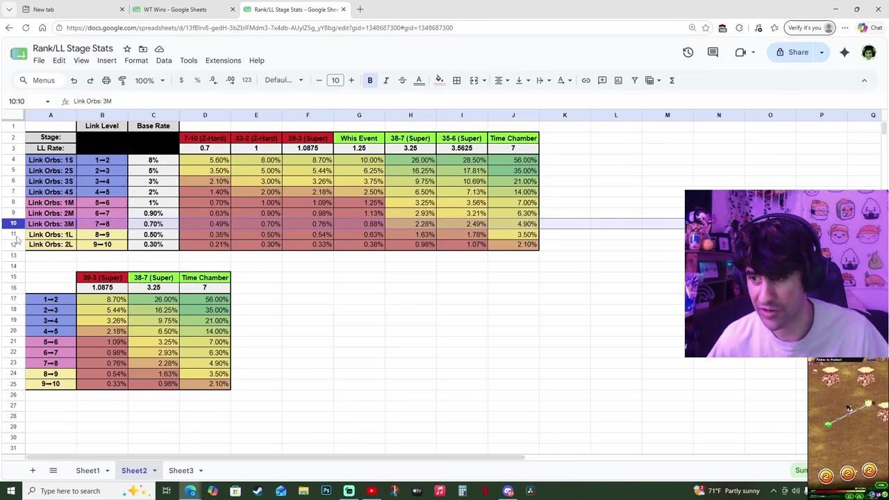Open the fill color picker
889x500 pixels.
pos(439,81)
